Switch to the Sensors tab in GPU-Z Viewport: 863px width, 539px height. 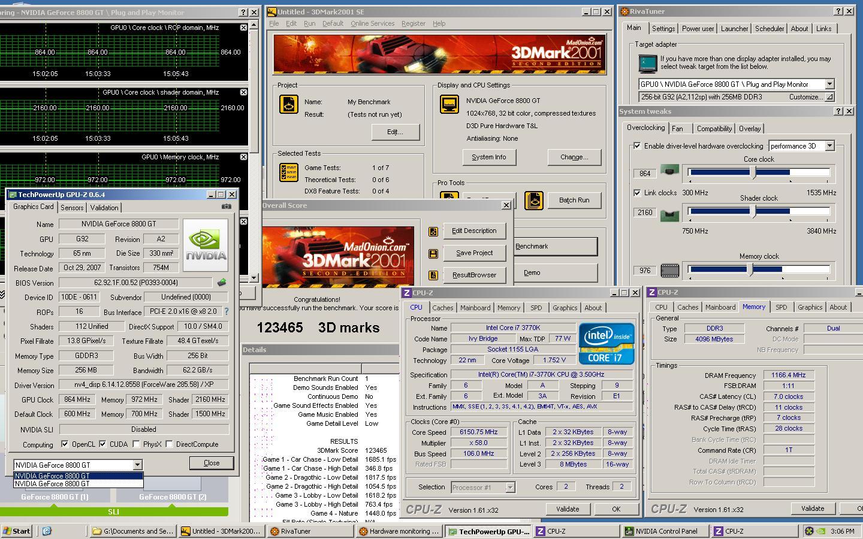tap(72, 208)
